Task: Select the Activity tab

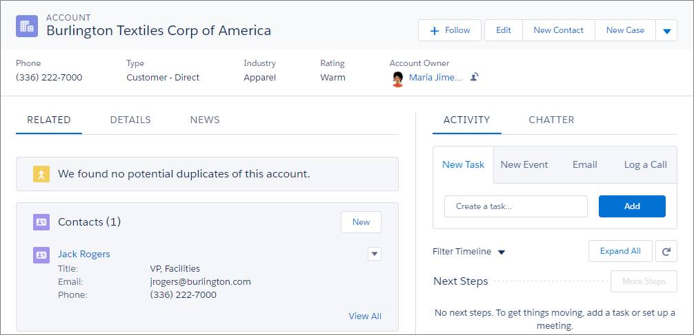Action: (x=467, y=120)
